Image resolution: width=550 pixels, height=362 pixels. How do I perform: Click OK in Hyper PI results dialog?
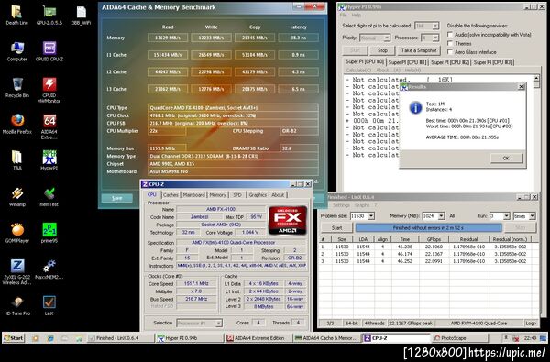pos(506,159)
